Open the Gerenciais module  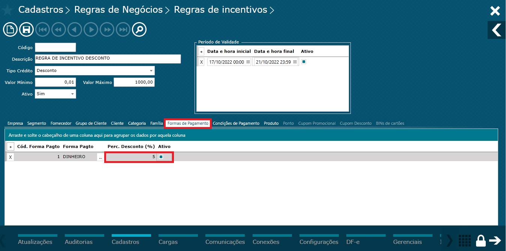(407, 242)
